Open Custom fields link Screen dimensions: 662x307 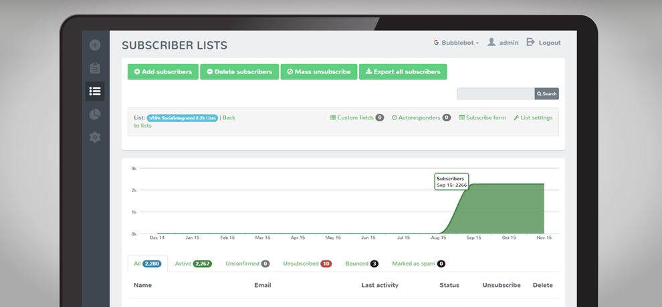click(357, 117)
